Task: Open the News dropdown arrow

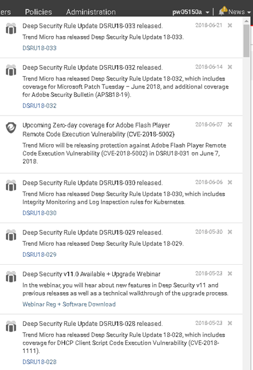Action: [x=249, y=12]
